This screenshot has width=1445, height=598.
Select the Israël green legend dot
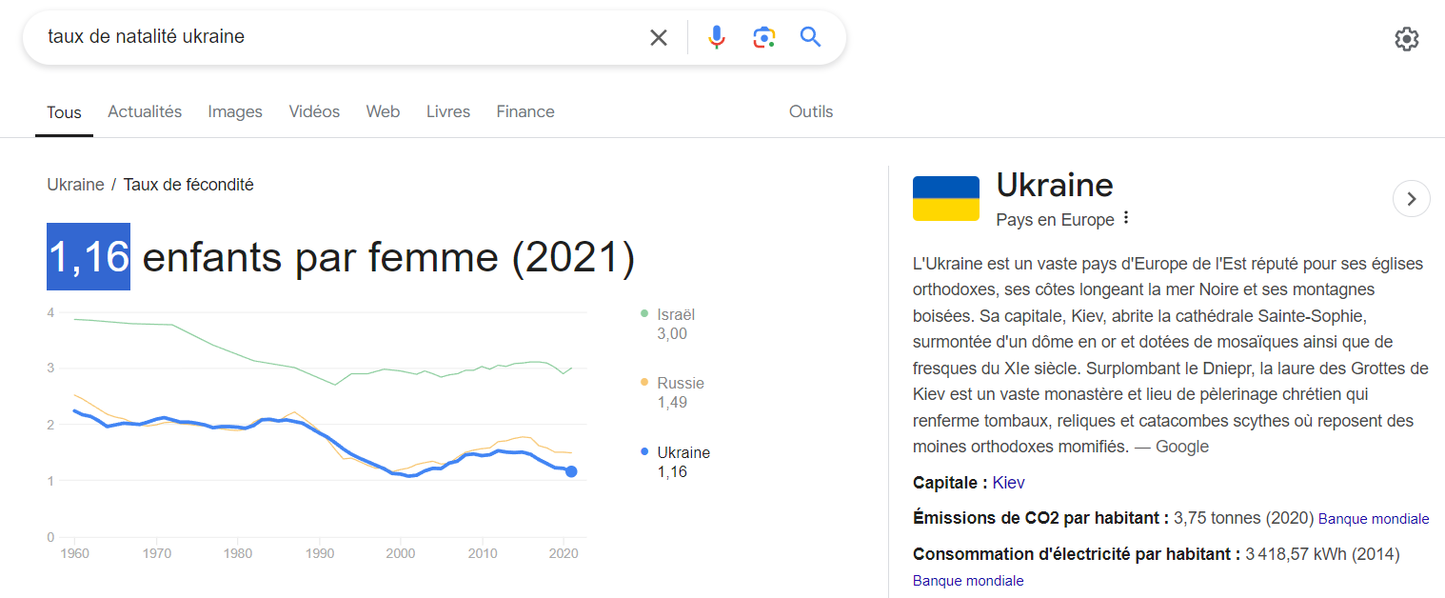point(644,313)
